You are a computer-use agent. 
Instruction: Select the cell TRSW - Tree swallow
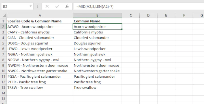pyautogui.click(x=40, y=88)
